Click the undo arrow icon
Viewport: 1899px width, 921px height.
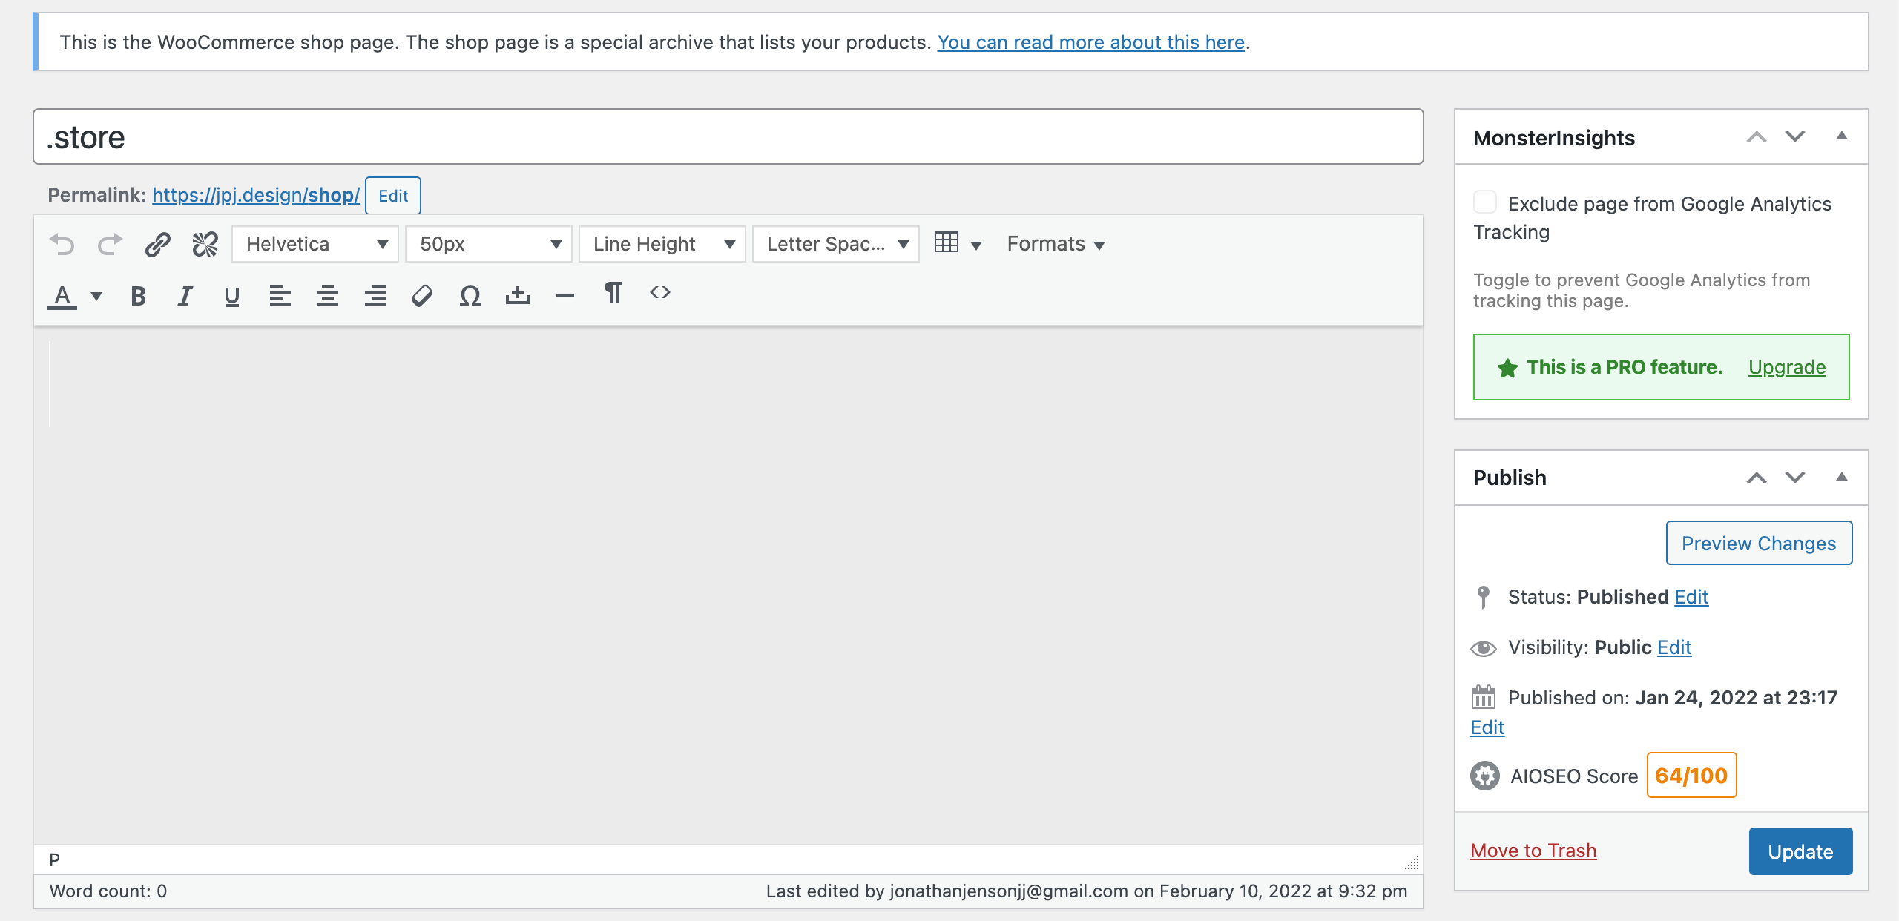click(x=62, y=244)
